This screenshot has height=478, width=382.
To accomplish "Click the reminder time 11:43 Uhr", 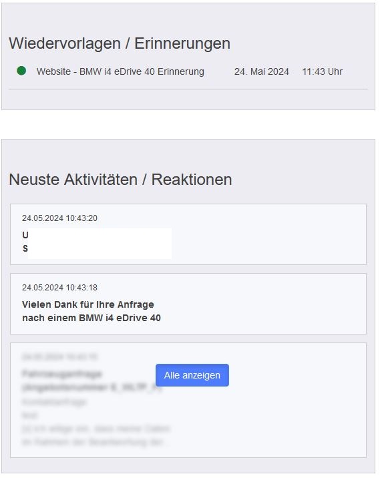I will click(323, 71).
